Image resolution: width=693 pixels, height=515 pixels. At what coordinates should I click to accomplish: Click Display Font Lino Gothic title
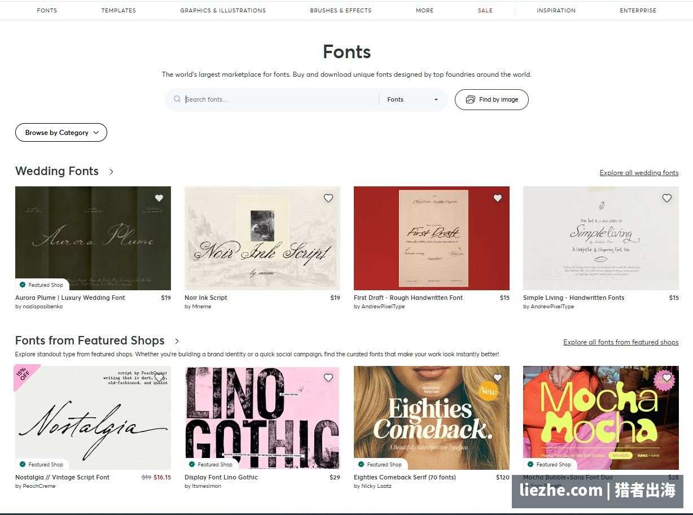(x=221, y=477)
